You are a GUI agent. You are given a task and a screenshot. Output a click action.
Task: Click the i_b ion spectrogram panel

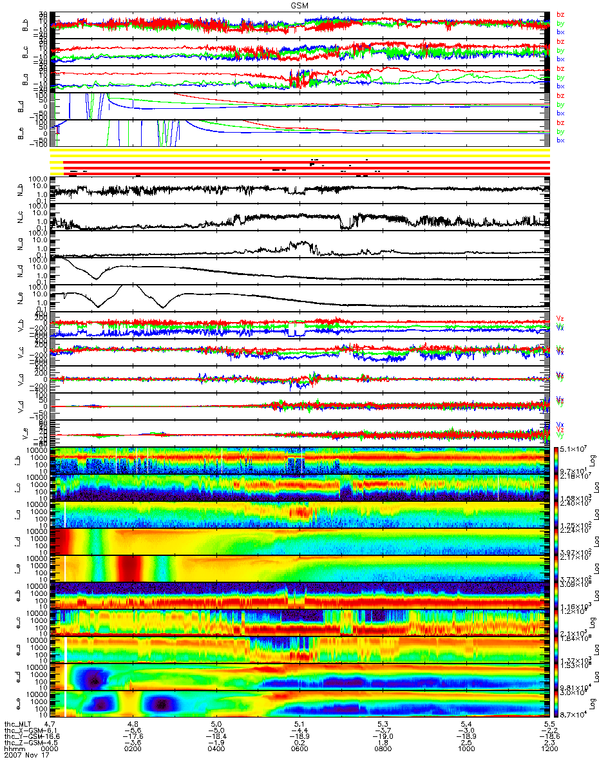pos(301,460)
